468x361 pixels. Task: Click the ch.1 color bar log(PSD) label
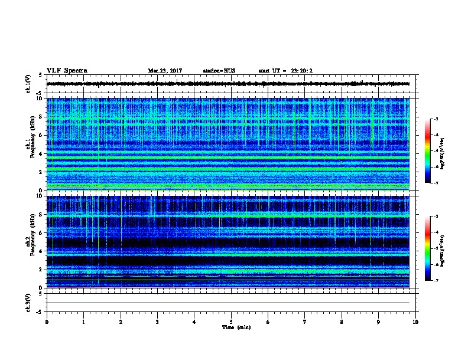[443, 154]
